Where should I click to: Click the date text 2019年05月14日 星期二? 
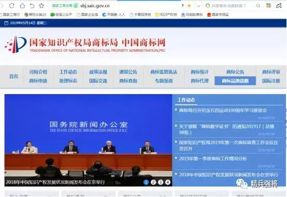[x=28, y=23]
